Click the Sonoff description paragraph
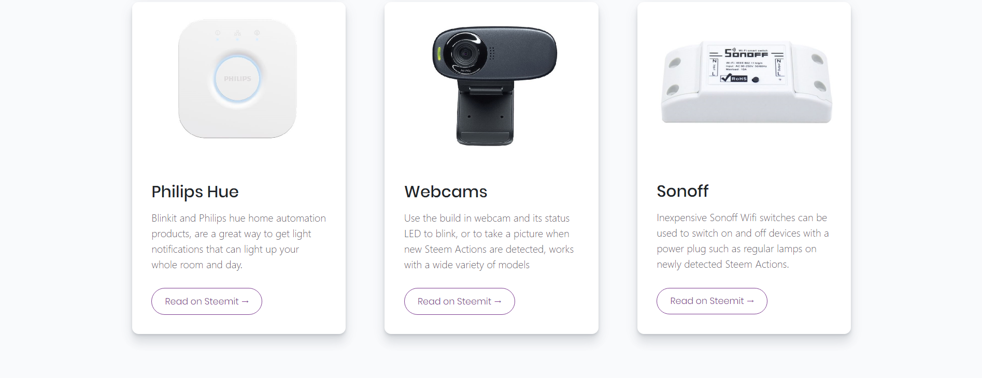 coord(742,241)
